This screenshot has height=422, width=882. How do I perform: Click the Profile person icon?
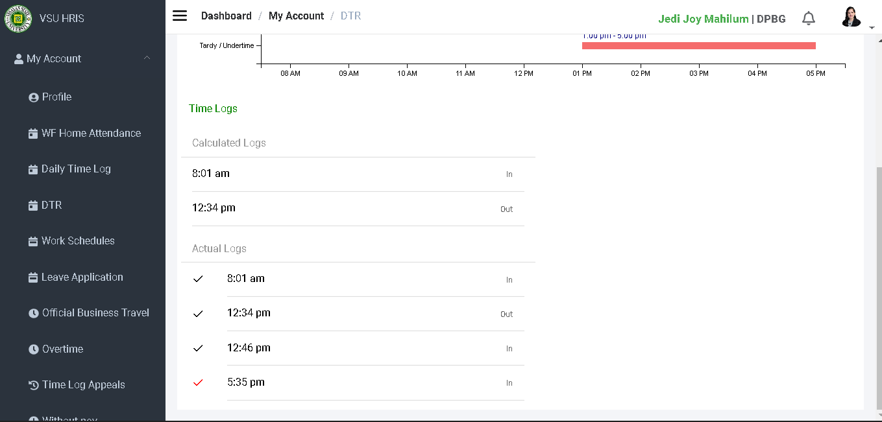click(x=34, y=97)
